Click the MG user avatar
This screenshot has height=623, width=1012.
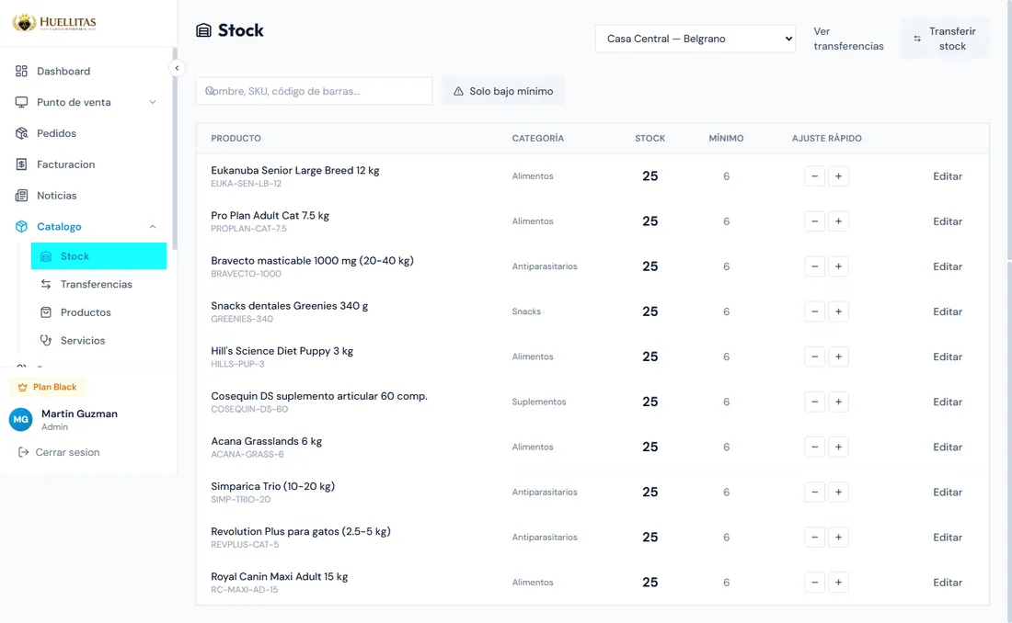click(20, 419)
